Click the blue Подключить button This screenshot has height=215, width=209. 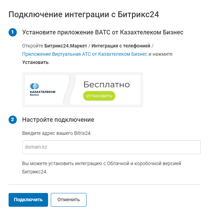(28, 200)
